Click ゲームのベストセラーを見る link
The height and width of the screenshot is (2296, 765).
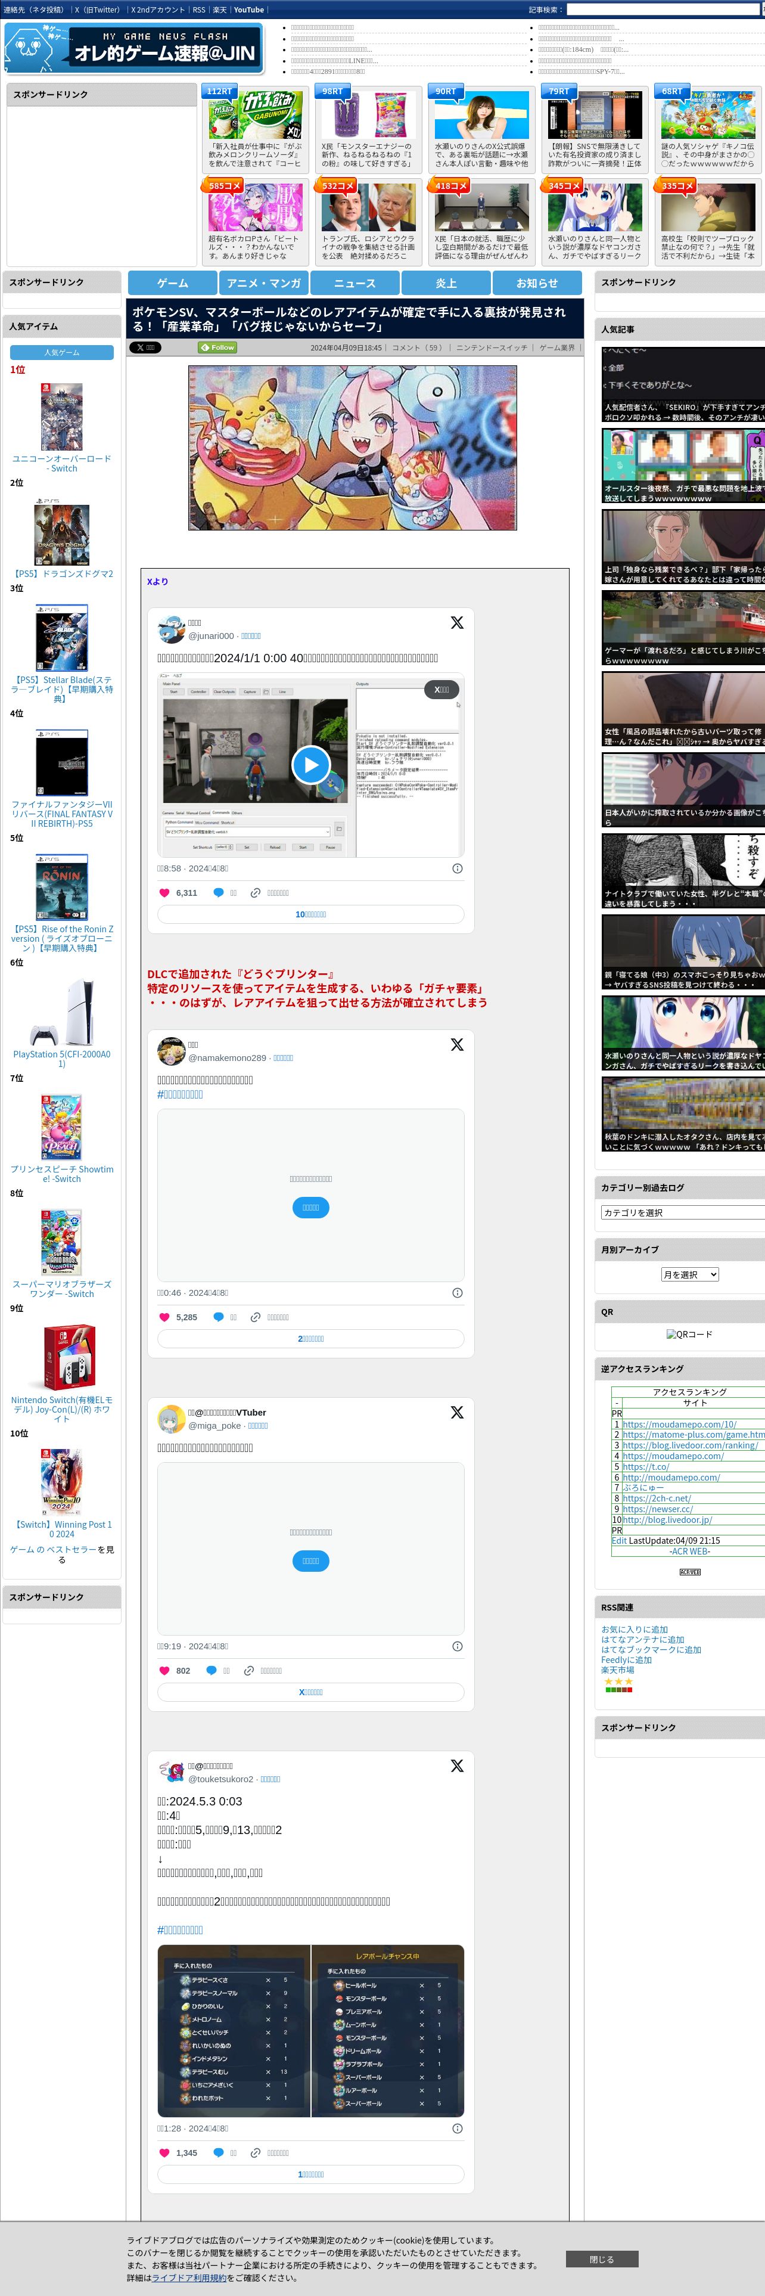tap(61, 1555)
